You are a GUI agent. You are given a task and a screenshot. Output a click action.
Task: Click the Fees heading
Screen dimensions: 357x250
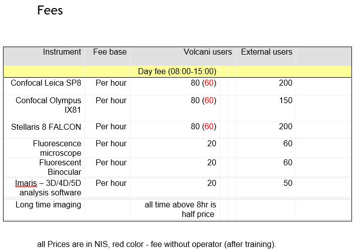[50, 11]
